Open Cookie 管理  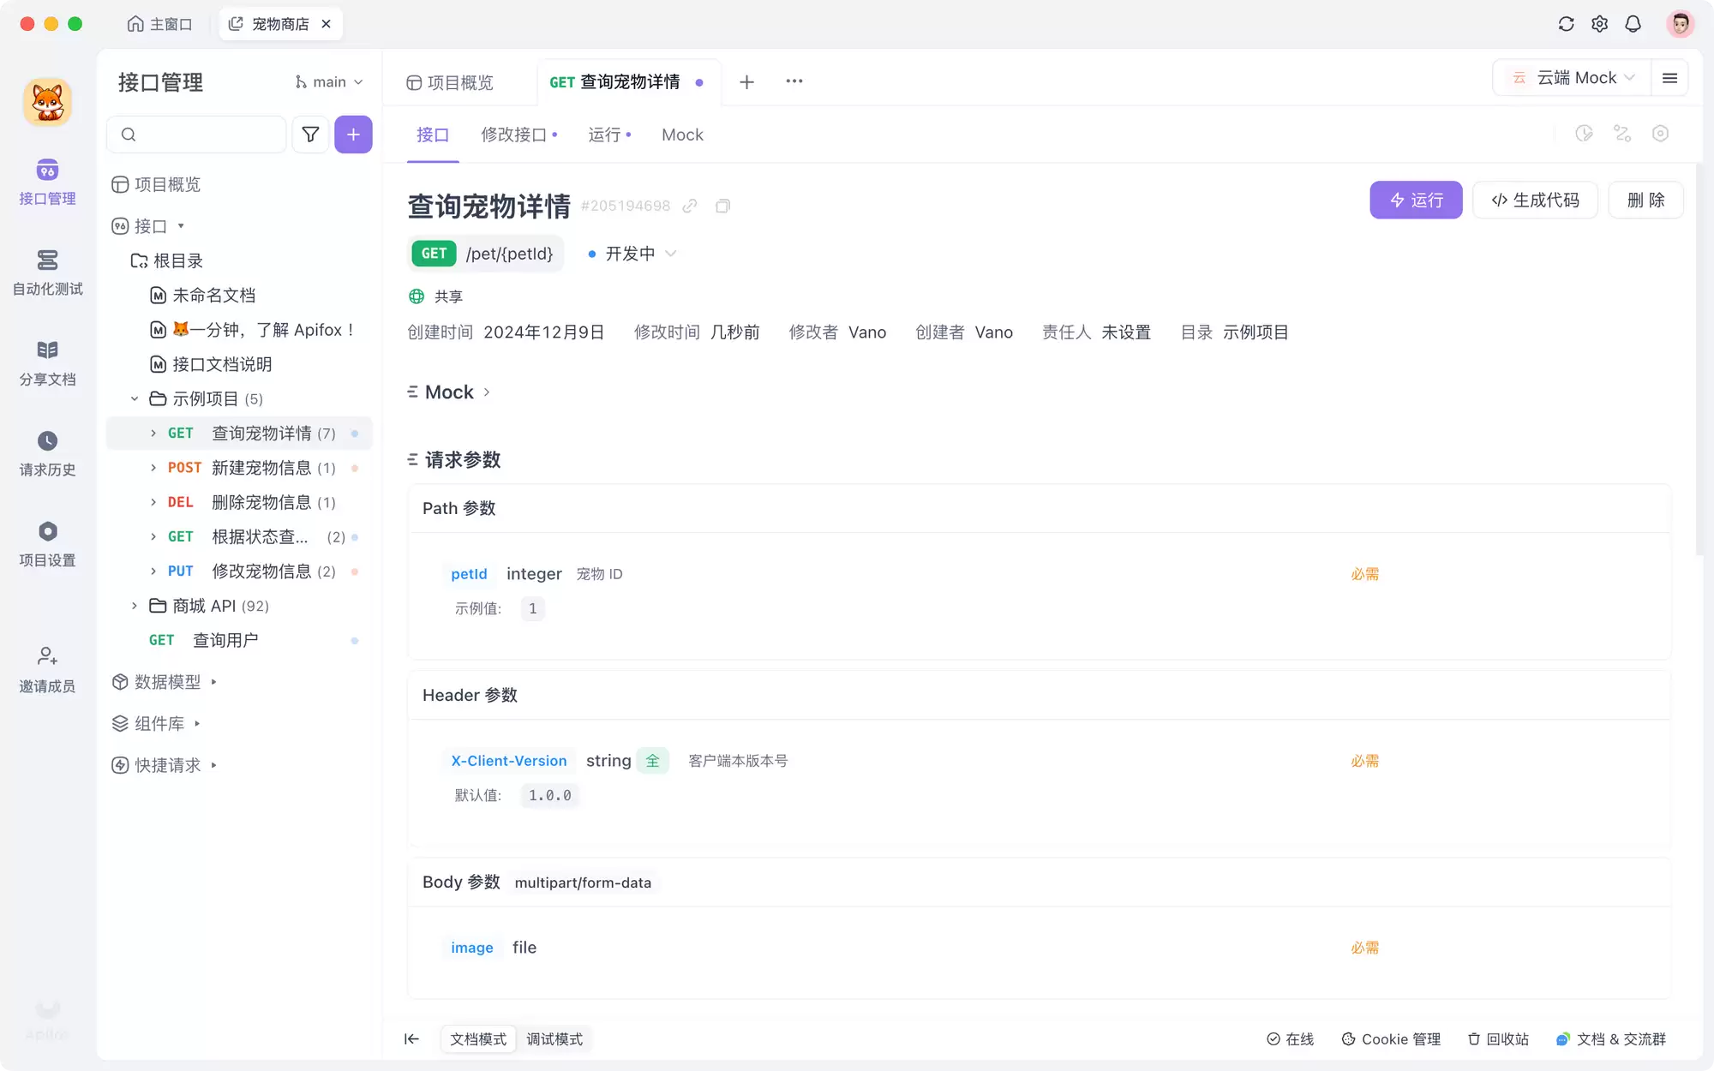pyautogui.click(x=1391, y=1039)
